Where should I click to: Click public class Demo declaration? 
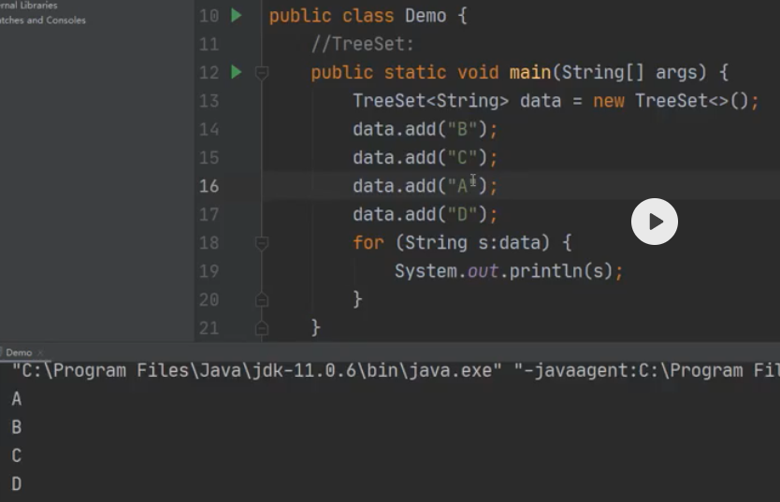(x=368, y=16)
